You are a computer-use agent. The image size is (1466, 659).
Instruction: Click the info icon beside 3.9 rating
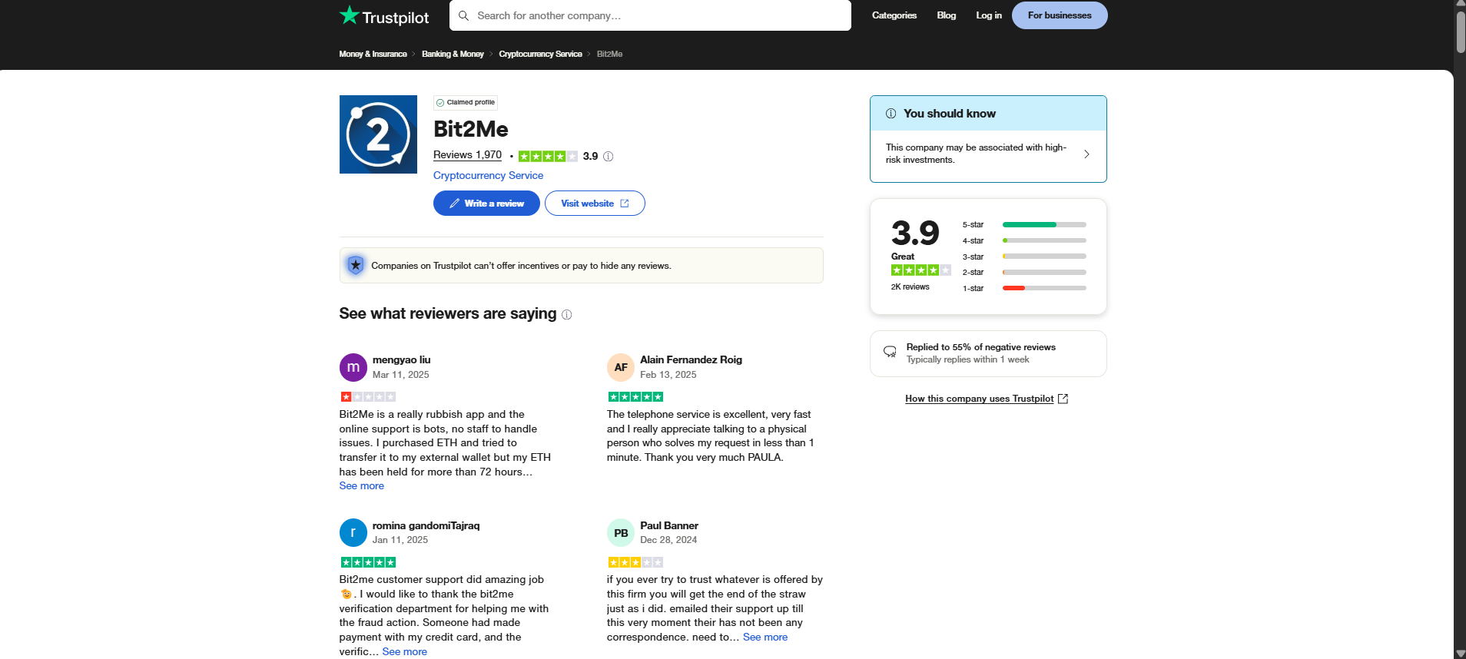[x=609, y=157]
